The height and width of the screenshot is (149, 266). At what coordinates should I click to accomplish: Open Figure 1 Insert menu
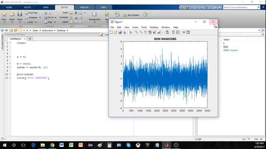tap(135, 27)
